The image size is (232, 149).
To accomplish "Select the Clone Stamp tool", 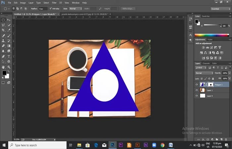I will (3, 41).
